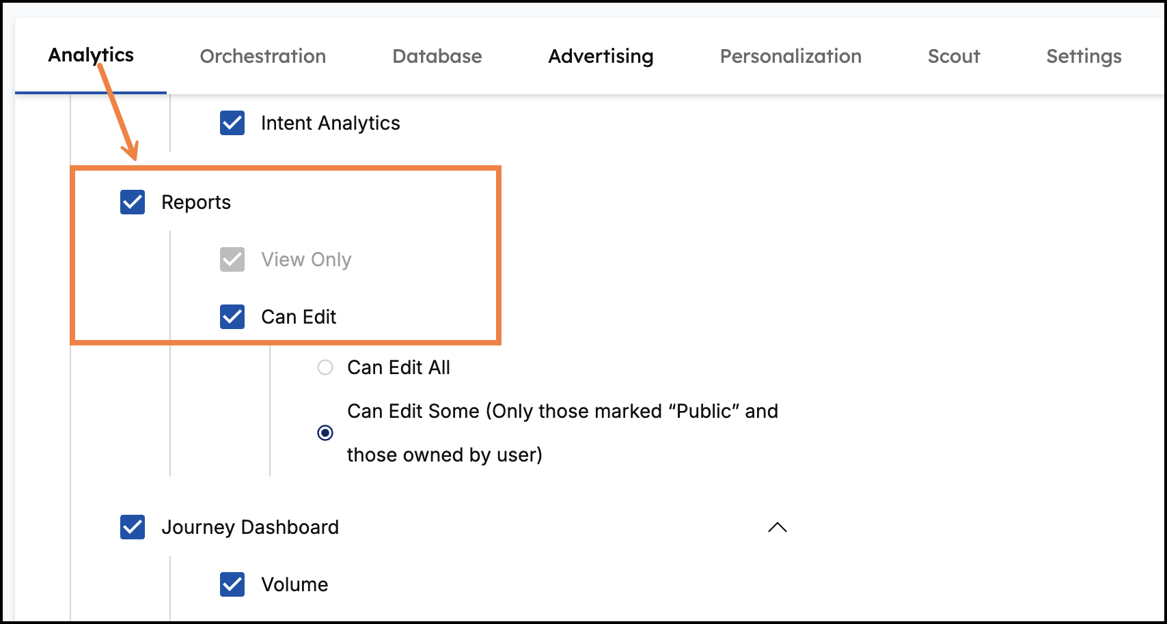
Task: Switch to the Analytics tab
Action: [91, 55]
